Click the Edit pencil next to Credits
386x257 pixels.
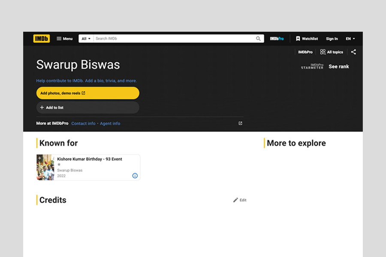(240, 200)
